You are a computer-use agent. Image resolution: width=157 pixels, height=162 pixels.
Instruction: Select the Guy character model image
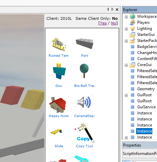point(59,71)
